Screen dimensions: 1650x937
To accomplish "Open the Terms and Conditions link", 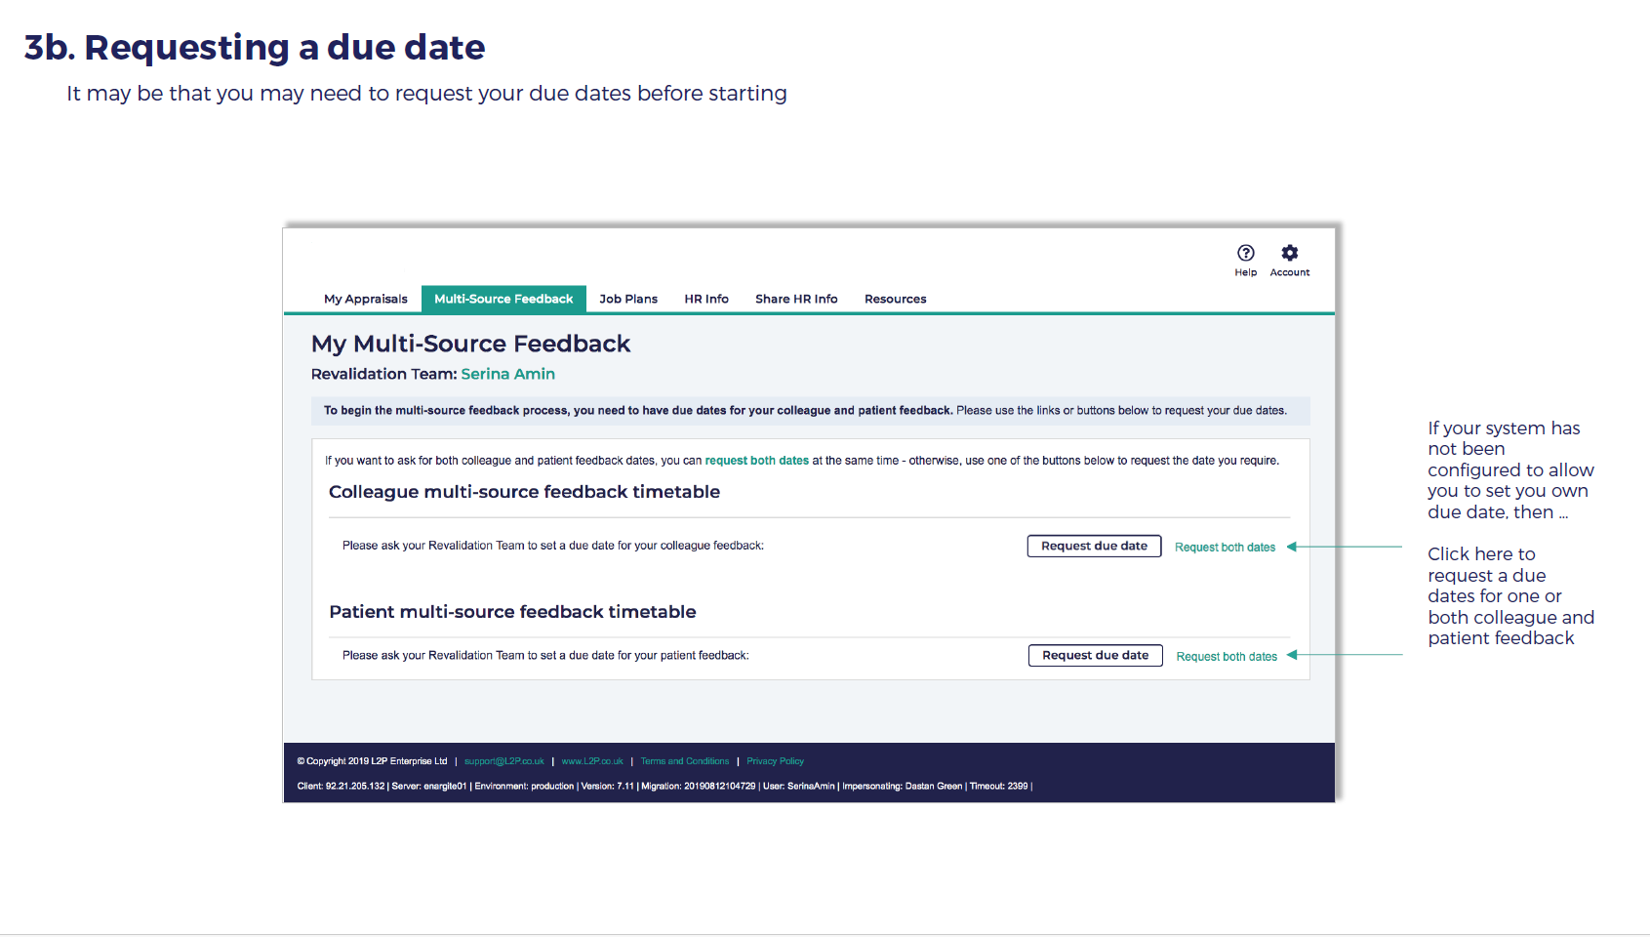I will (x=684, y=761).
